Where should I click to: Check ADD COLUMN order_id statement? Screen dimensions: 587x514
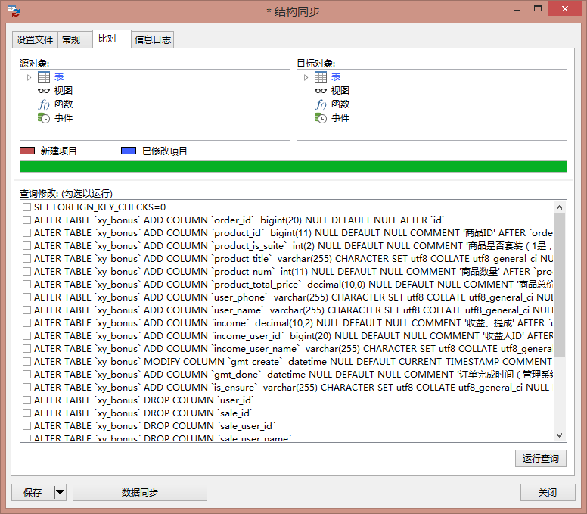pyautogui.click(x=26, y=220)
